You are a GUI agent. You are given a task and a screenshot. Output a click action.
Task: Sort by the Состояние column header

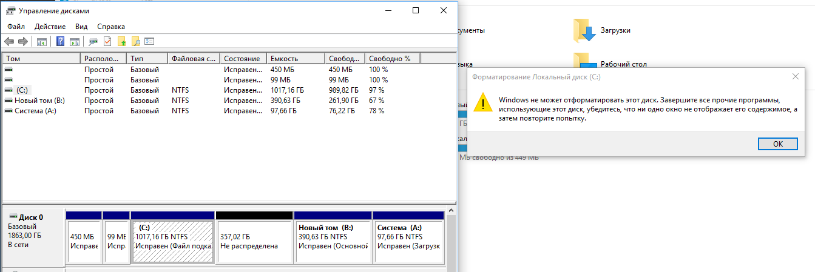tap(243, 59)
